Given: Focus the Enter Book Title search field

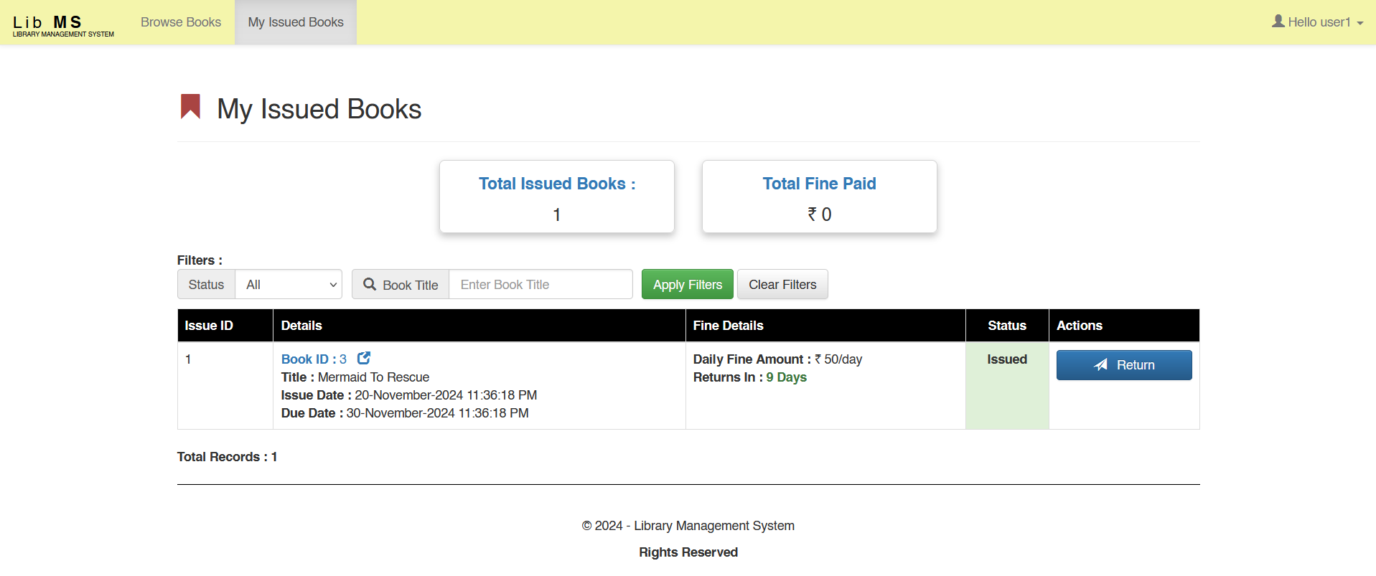Looking at the screenshot, I should coord(540,284).
